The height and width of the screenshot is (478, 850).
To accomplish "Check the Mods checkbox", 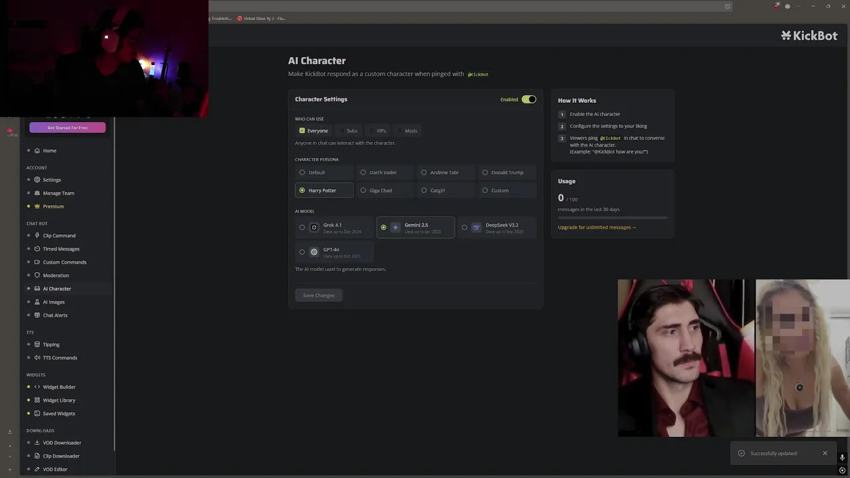I will [400, 131].
